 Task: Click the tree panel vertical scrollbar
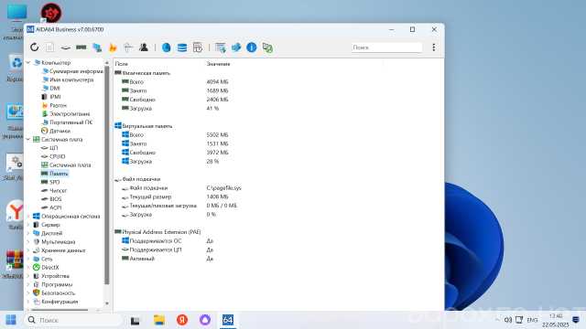tap(107, 175)
